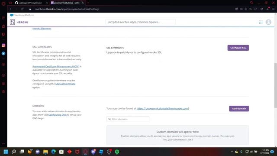Click the Heroku logo icon

point(13,22)
